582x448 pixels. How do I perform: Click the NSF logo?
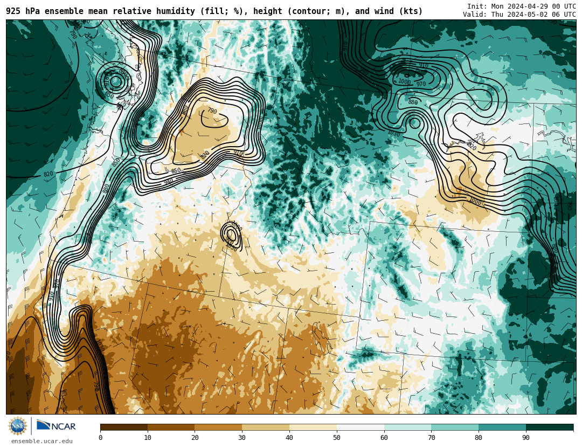pos(18,426)
